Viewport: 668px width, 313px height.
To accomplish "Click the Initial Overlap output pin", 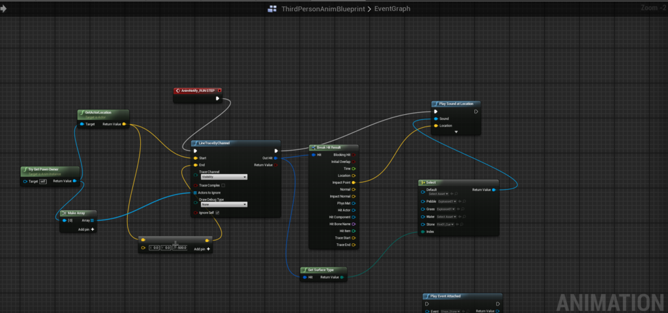I will 354,162.
